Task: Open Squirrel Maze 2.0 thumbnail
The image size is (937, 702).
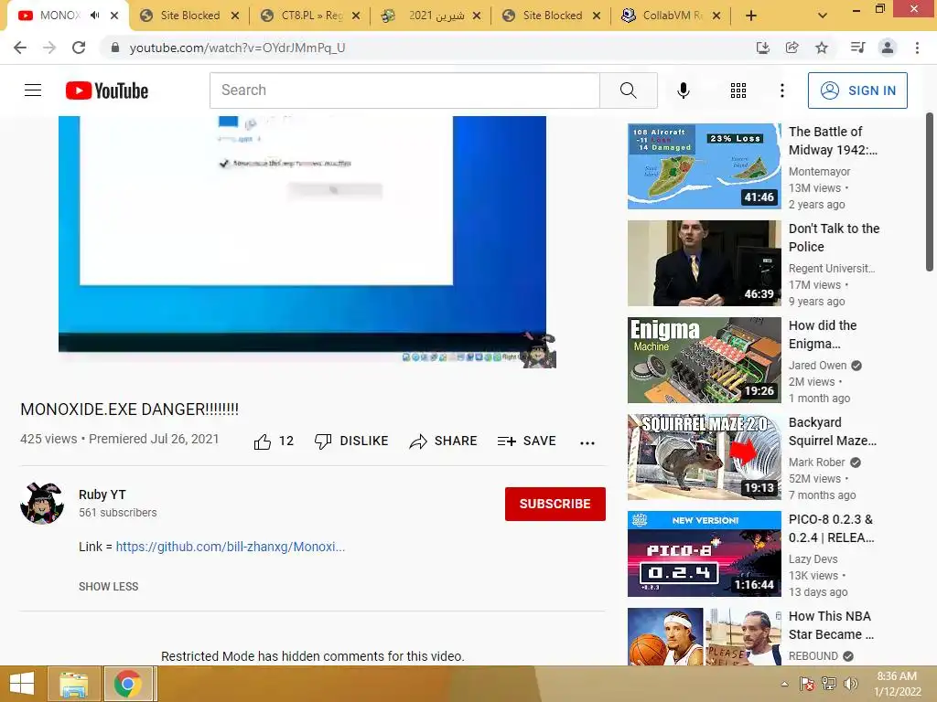Action: pos(704,457)
